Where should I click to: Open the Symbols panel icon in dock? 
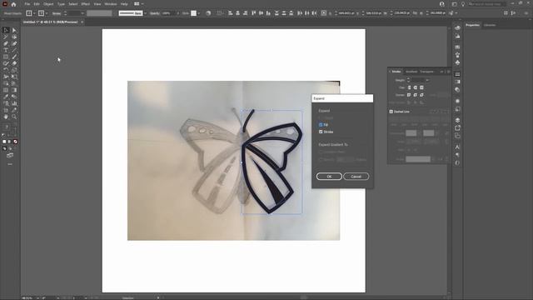(457, 63)
